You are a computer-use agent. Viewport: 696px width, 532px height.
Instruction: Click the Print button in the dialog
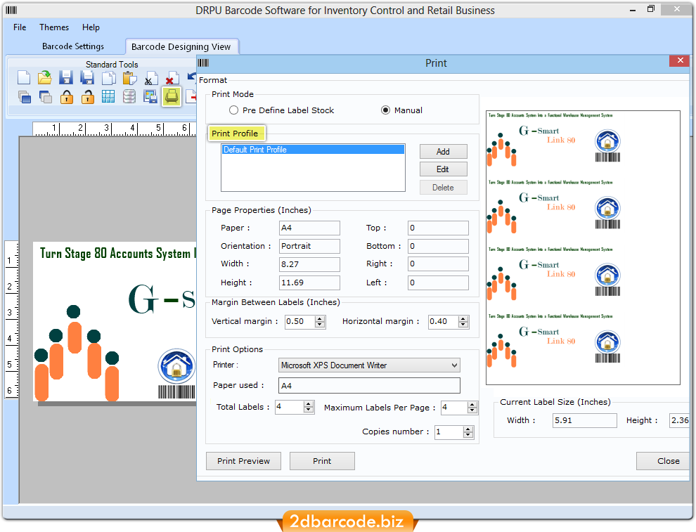322,461
